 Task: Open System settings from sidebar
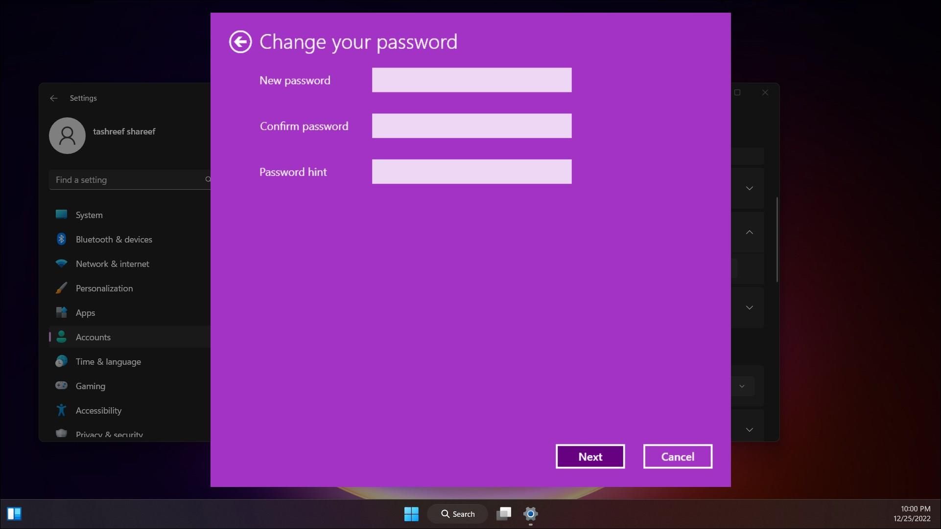click(x=89, y=215)
